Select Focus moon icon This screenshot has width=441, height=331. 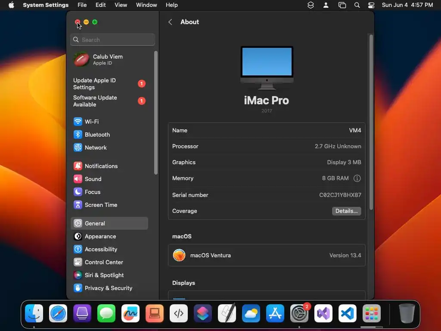pyautogui.click(x=78, y=192)
